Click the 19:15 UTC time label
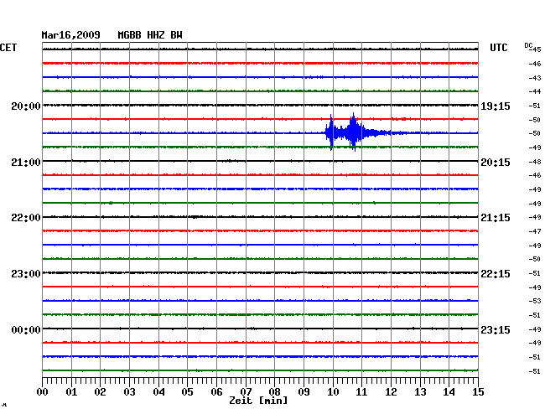The width and height of the screenshot is (545, 414). pyautogui.click(x=496, y=106)
